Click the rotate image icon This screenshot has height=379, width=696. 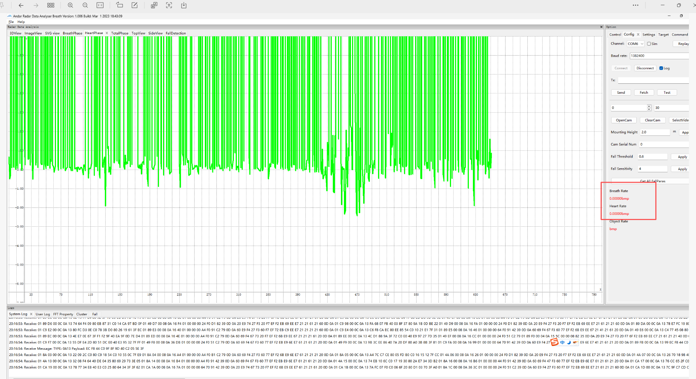(x=119, y=5)
